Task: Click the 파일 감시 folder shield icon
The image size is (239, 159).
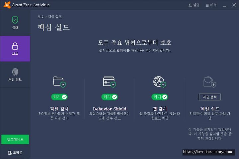Action: 59,82
